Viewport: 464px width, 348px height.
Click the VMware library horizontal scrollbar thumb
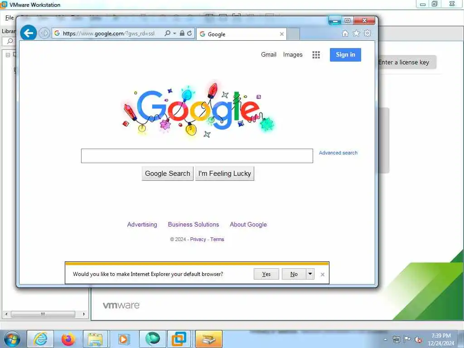[x=43, y=314]
